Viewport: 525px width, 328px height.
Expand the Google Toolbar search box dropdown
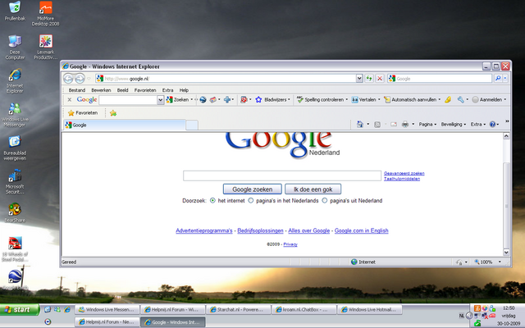click(x=160, y=100)
